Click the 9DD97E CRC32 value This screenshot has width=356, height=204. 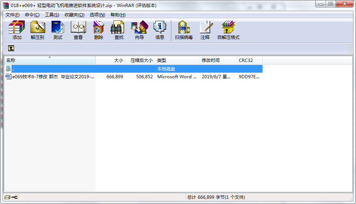coord(249,77)
